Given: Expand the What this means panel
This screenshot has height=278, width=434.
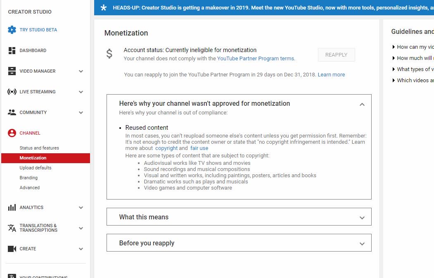Looking at the screenshot, I should click(x=362, y=218).
